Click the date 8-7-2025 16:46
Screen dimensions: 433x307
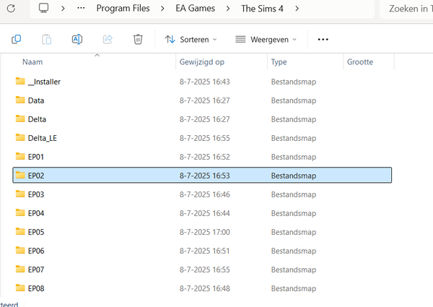click(x=205, y=194)
